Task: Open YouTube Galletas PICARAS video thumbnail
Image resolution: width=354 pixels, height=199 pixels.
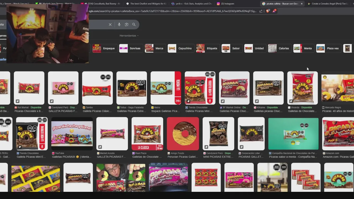Action: point(72,133)
